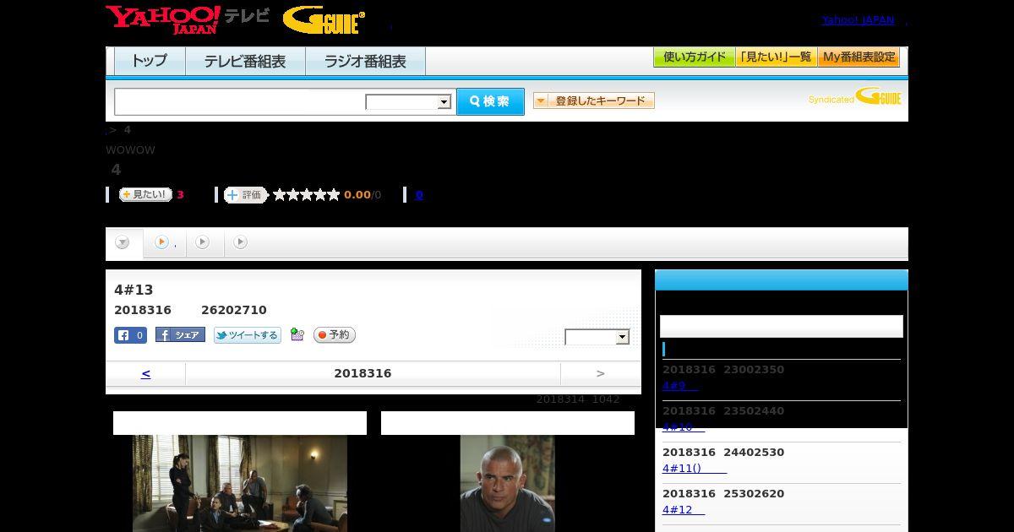This screenshot has height=532, width=1014.
Task: Follow the Yahoo! JAPAN link at top right
Action: tap(858, 20)
